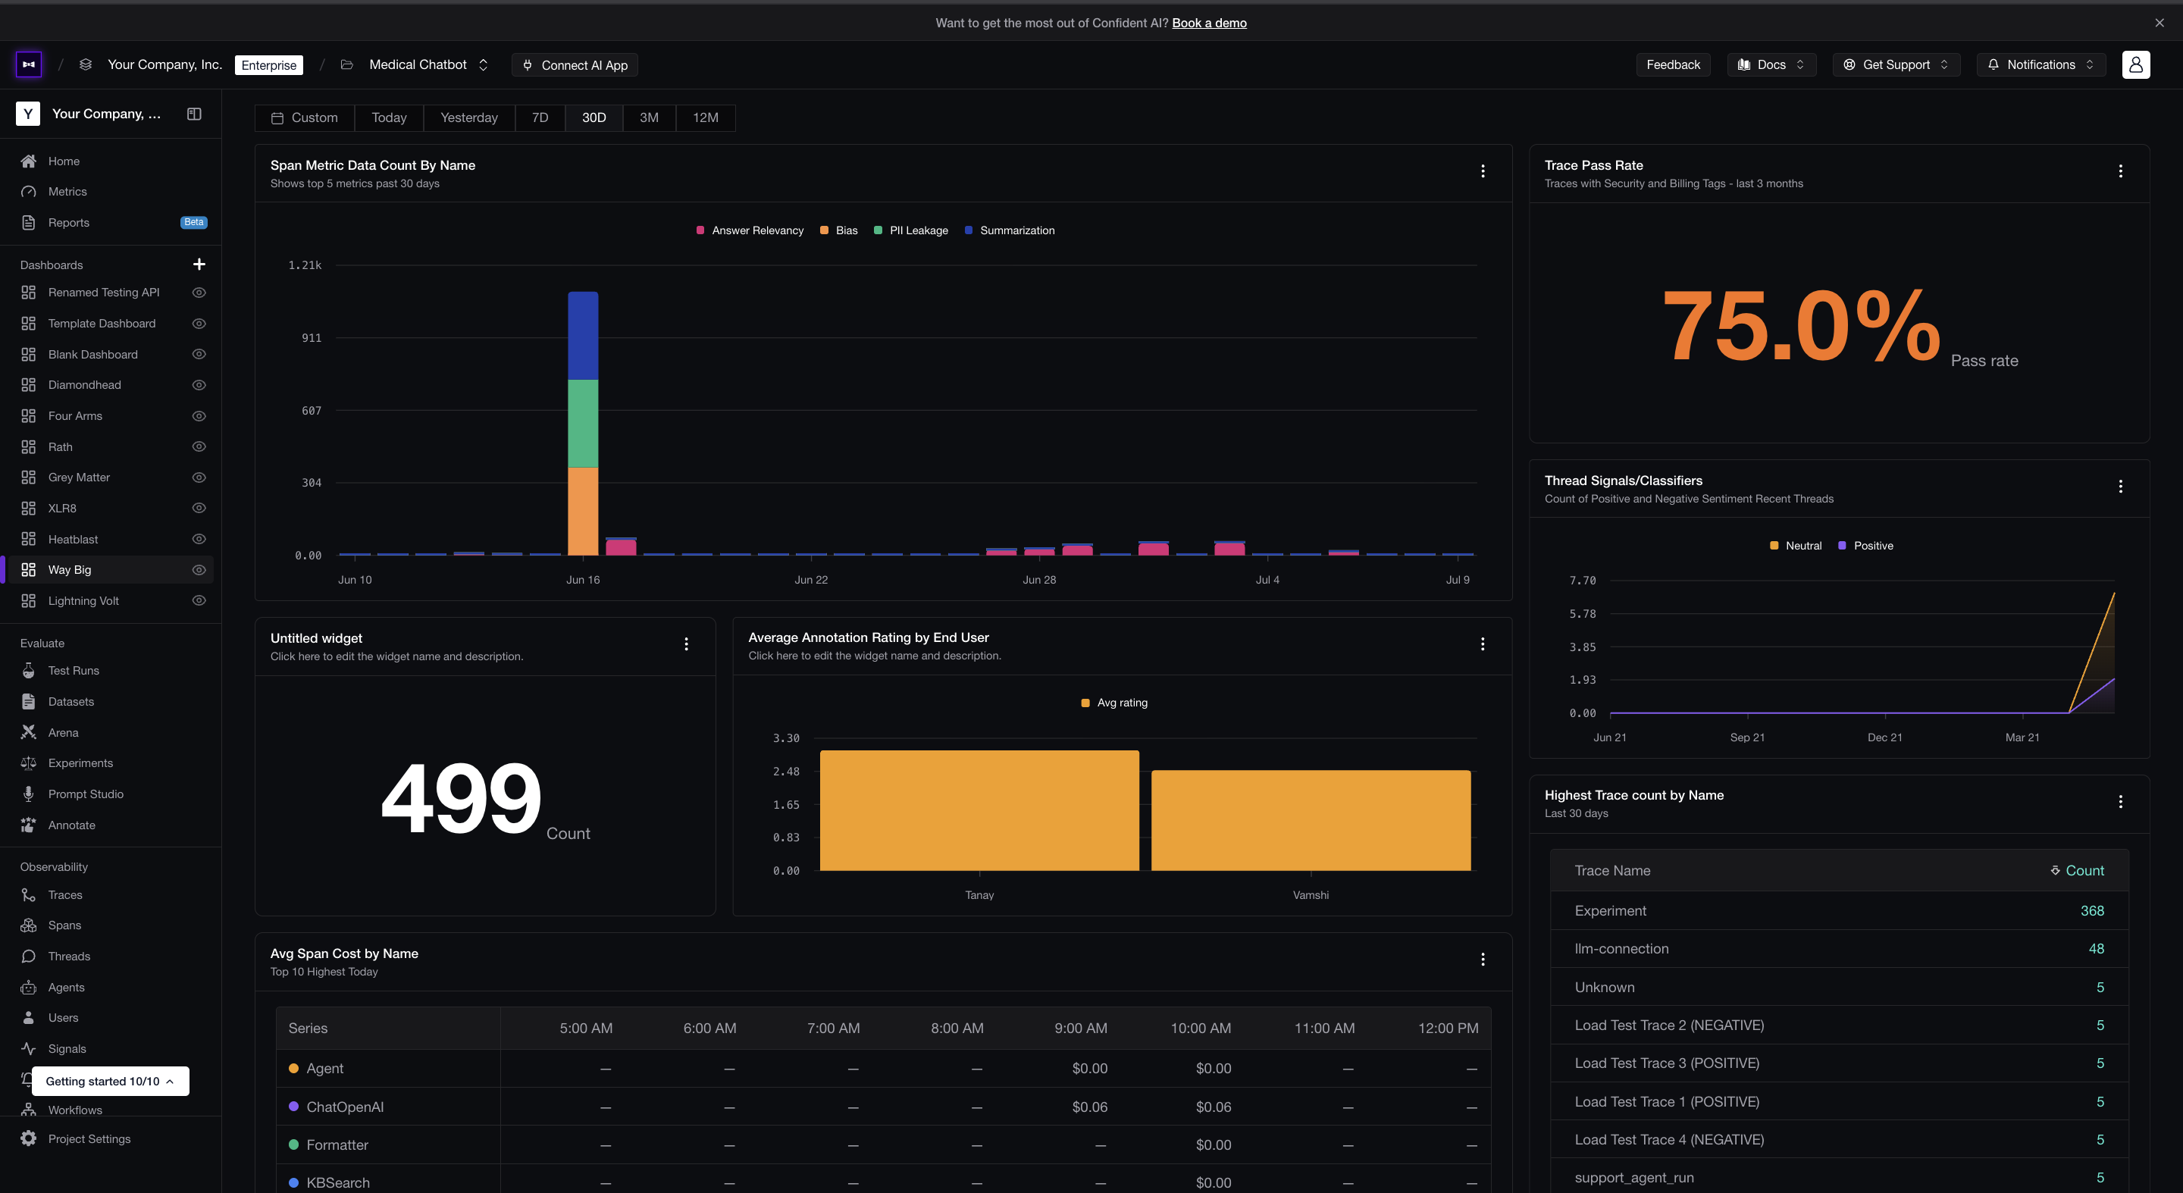Toggle visibility of Heatblast dashboard
Screen dimensions: 2183x1193
point(199,539)
